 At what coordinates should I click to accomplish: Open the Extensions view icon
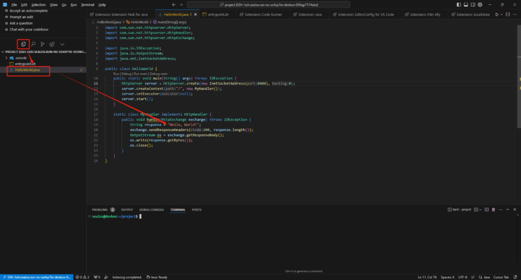pos(52,44)
